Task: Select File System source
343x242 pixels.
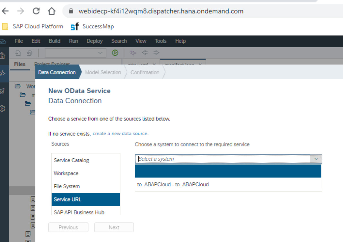Action: tap(86, 186)
